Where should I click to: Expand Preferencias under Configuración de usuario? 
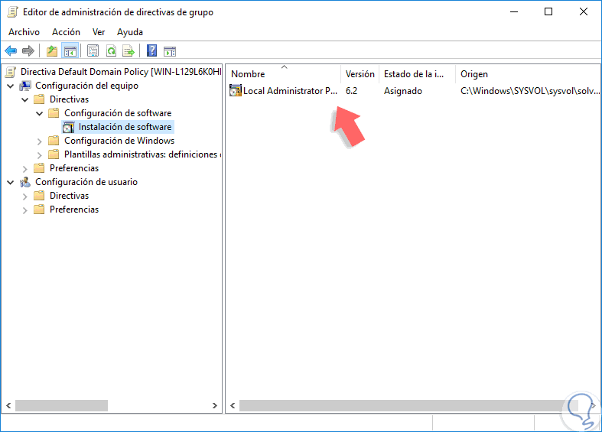click(x=25, y=210)
